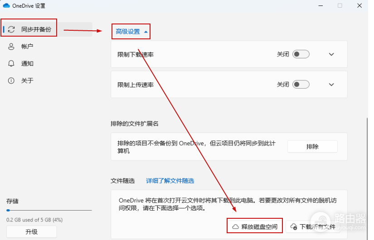Click the bell icon beside 通知
Screen dimensions: 374x240
[11, 63]
